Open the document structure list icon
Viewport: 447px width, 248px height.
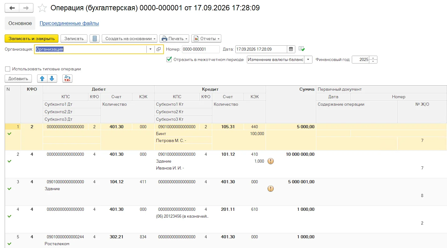click(95, 38)
